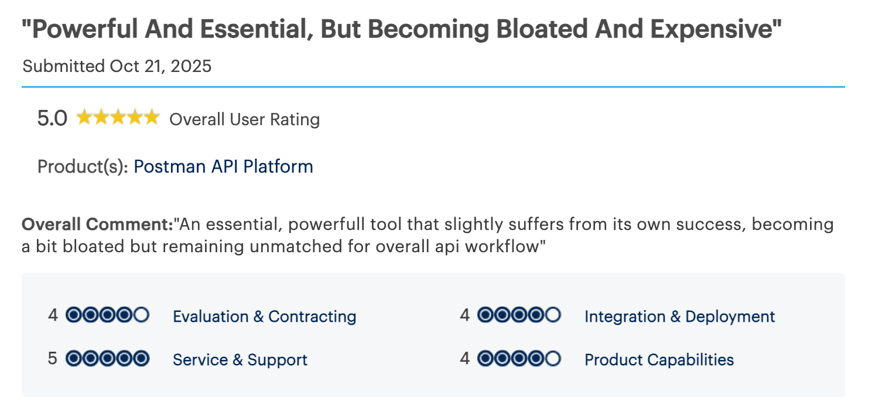Open the Postman API Platform product link
This screenshot has width=882, height=412.
click(x=223, y=167)
